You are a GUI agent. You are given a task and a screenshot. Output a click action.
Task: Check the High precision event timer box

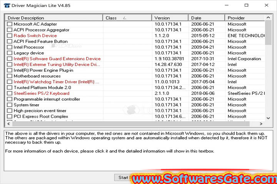tap(10, 111)
